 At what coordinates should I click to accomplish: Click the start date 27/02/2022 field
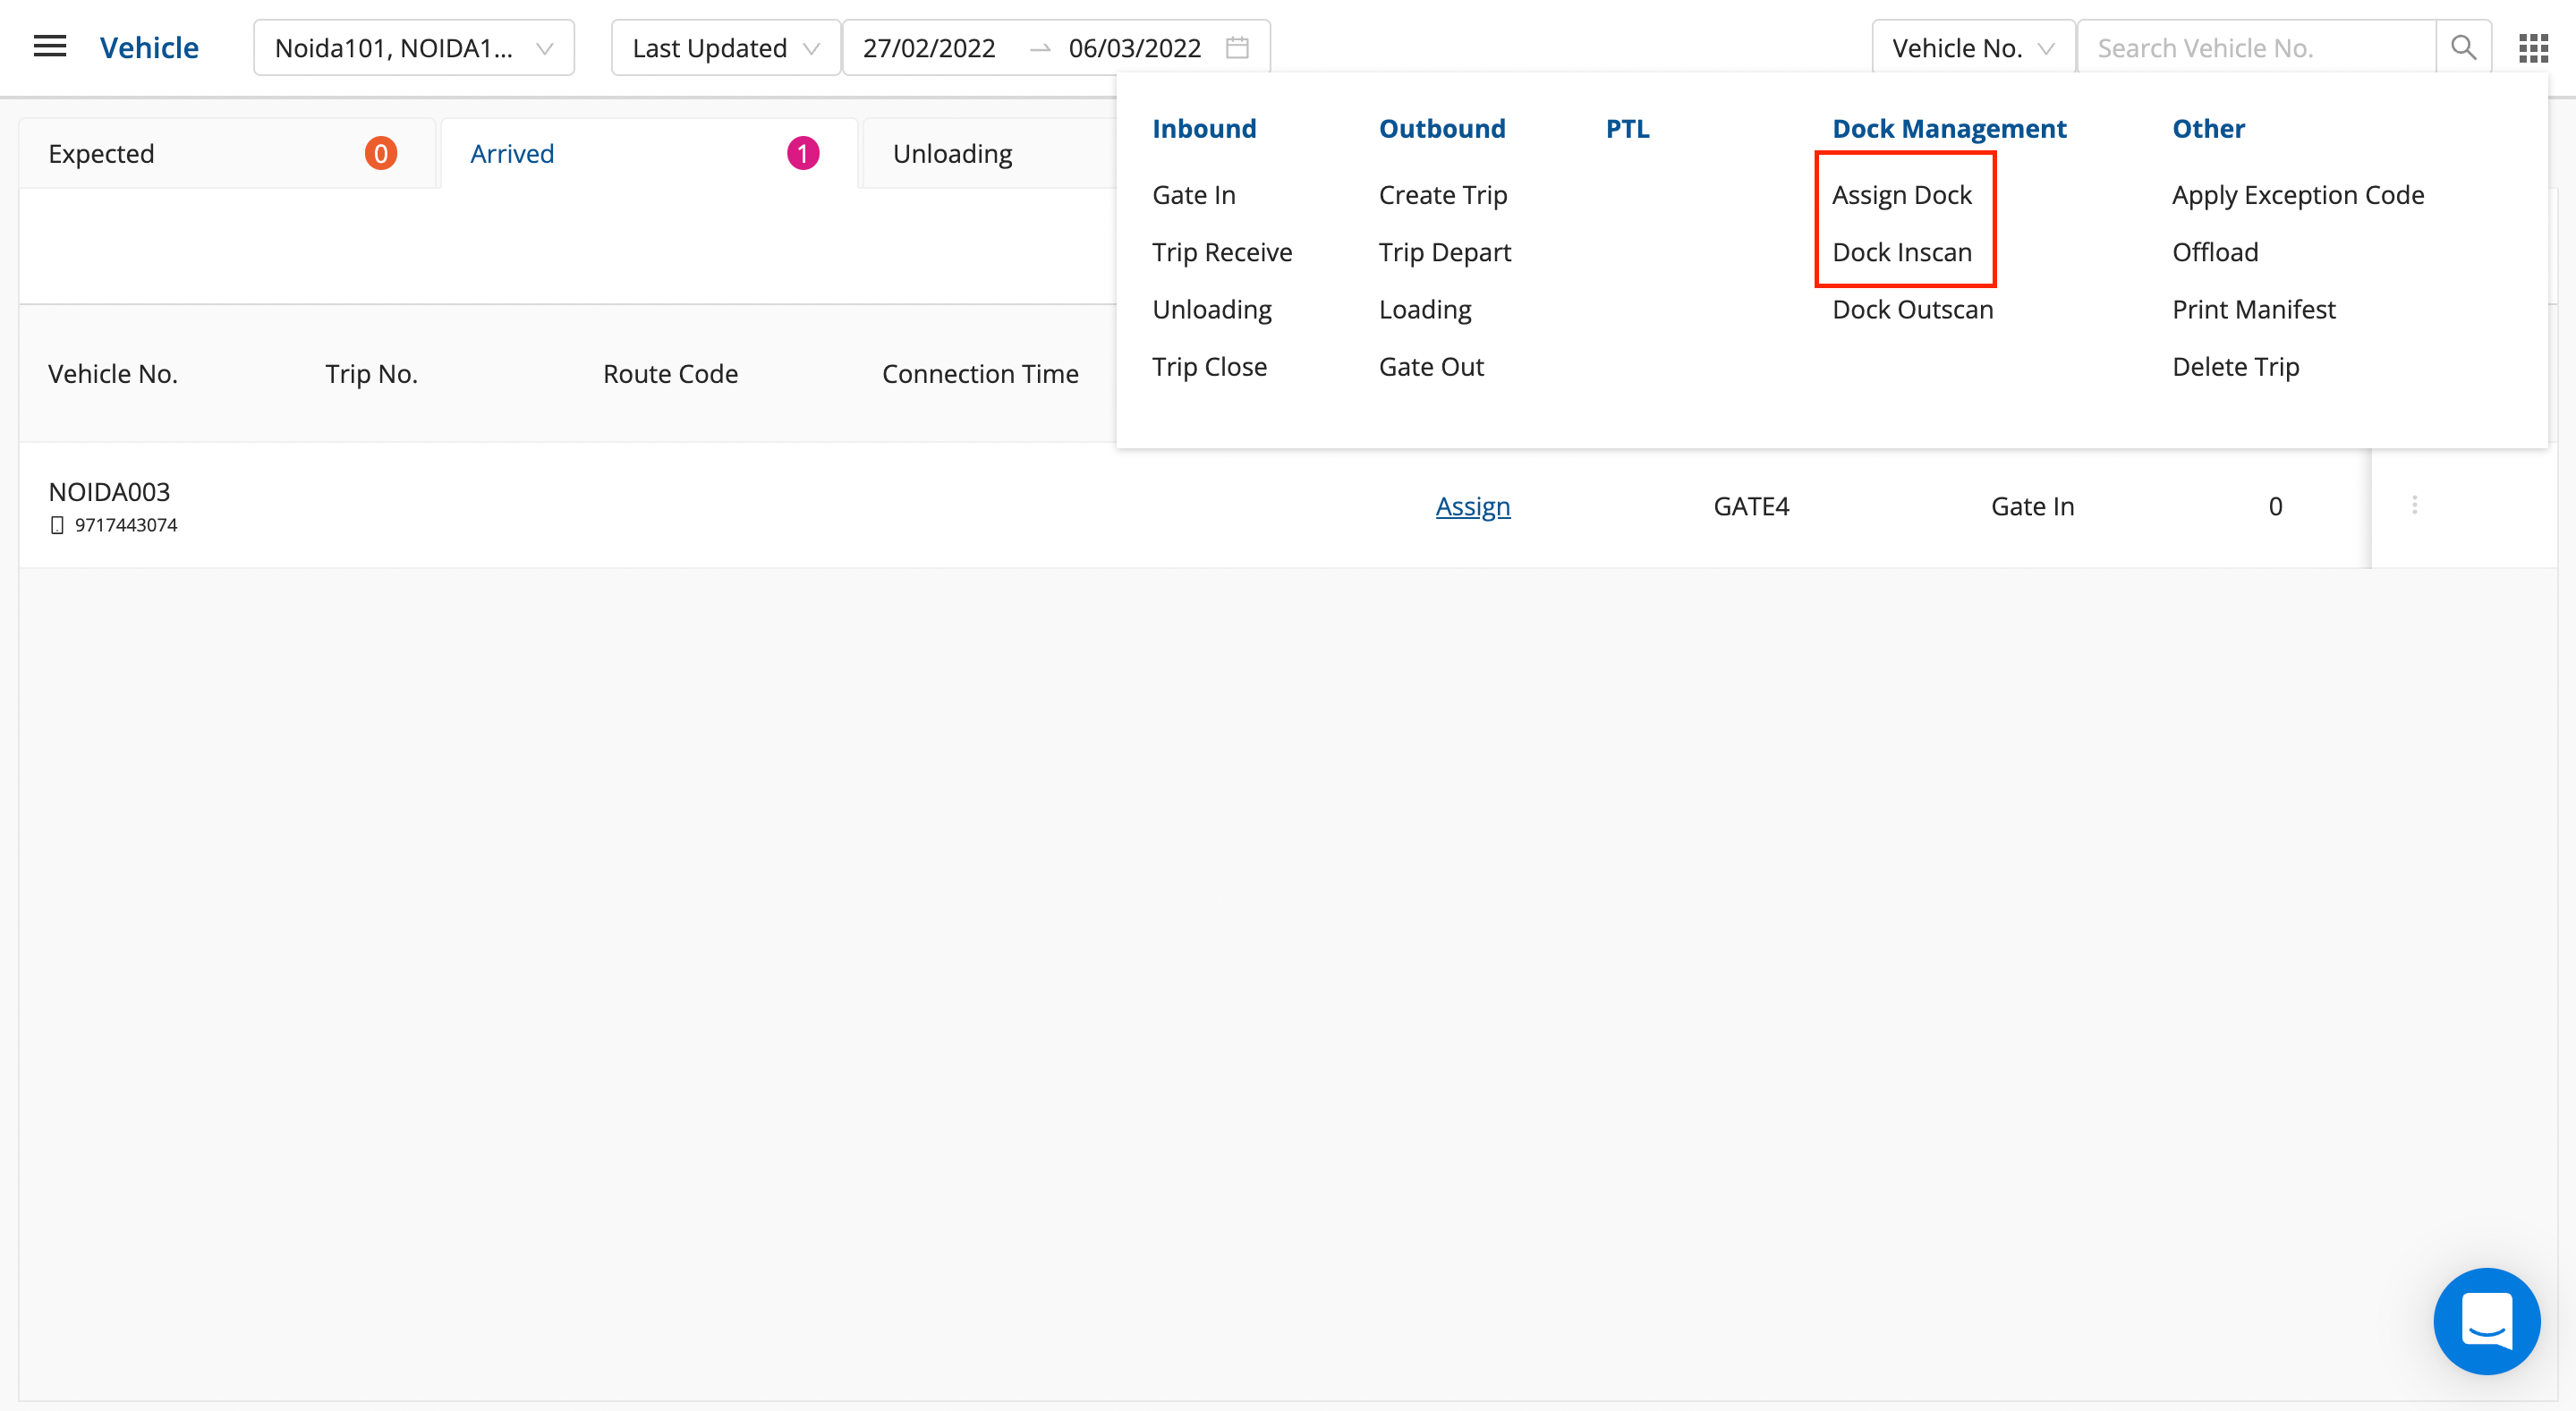[928, 47]
